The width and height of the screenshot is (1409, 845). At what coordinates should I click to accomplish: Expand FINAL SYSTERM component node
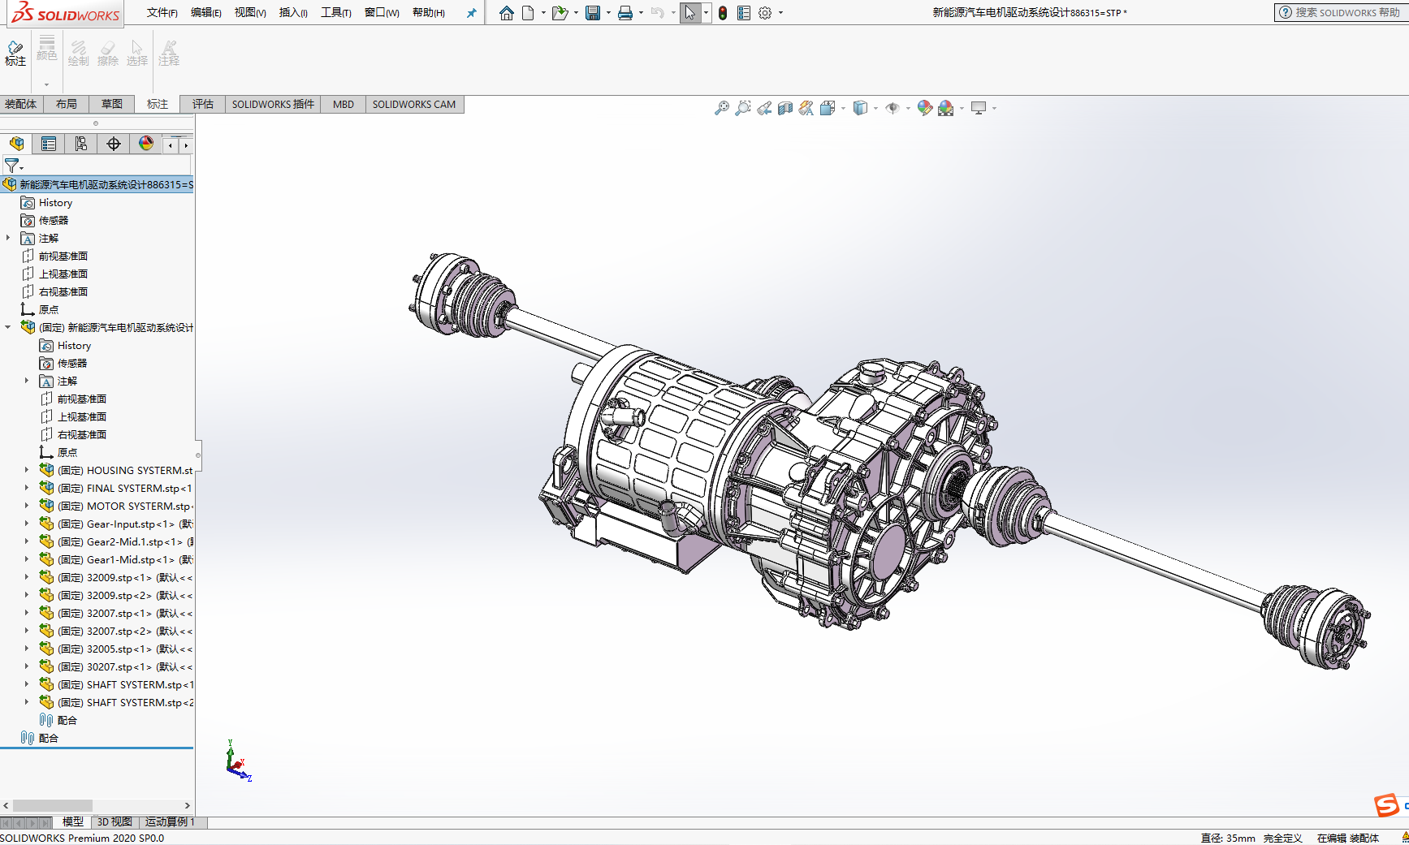(27, 488)
